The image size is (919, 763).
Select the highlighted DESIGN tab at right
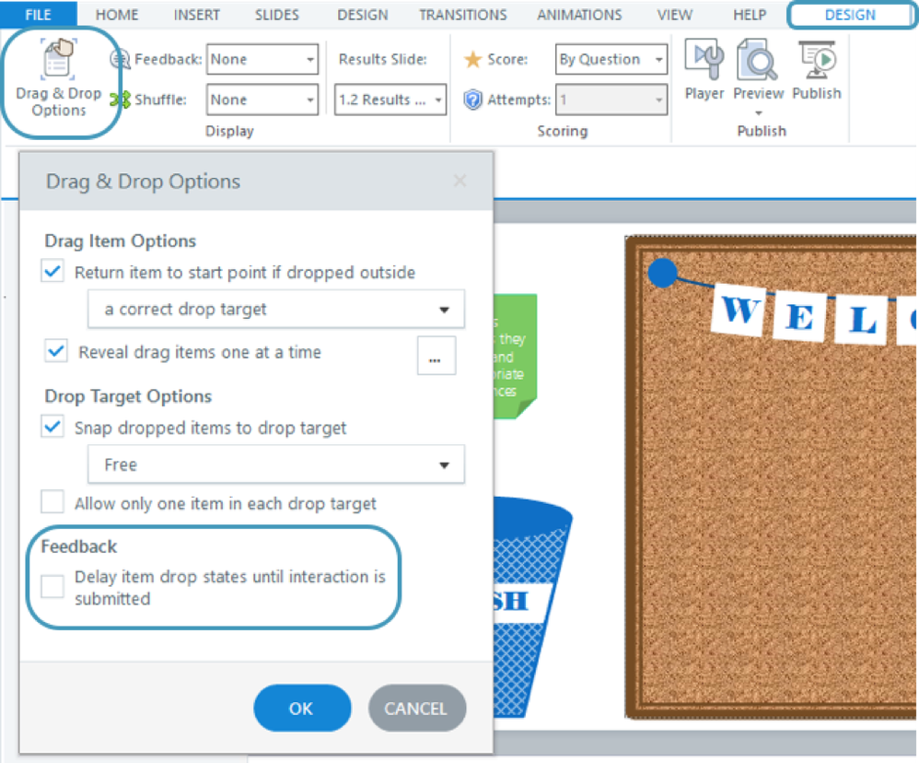851,15
